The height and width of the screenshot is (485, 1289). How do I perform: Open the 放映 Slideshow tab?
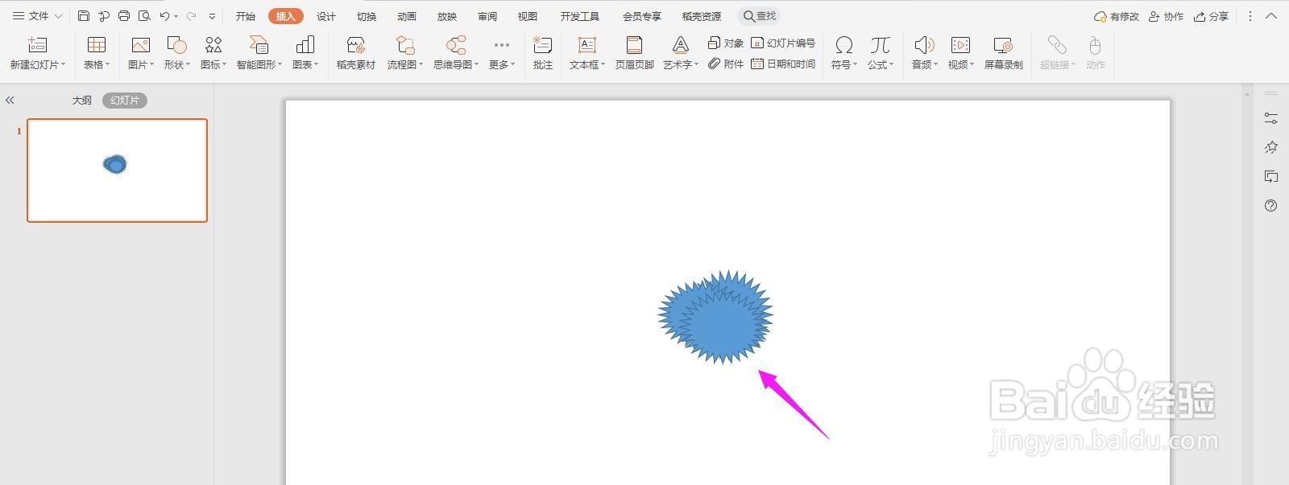click(x=447, y=16)
